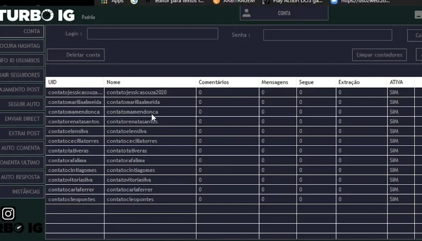Open the AUTO COMENTA sidebar item
This screenshot has width=422, height=241.
[21, 148]
